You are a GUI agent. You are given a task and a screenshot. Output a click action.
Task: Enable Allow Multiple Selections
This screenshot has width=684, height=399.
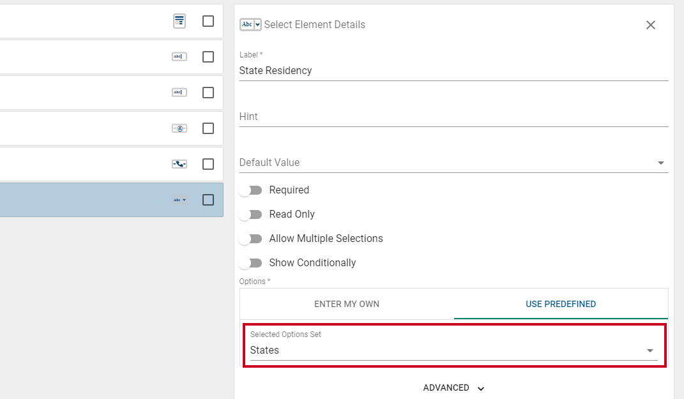[x=250, y=239]
